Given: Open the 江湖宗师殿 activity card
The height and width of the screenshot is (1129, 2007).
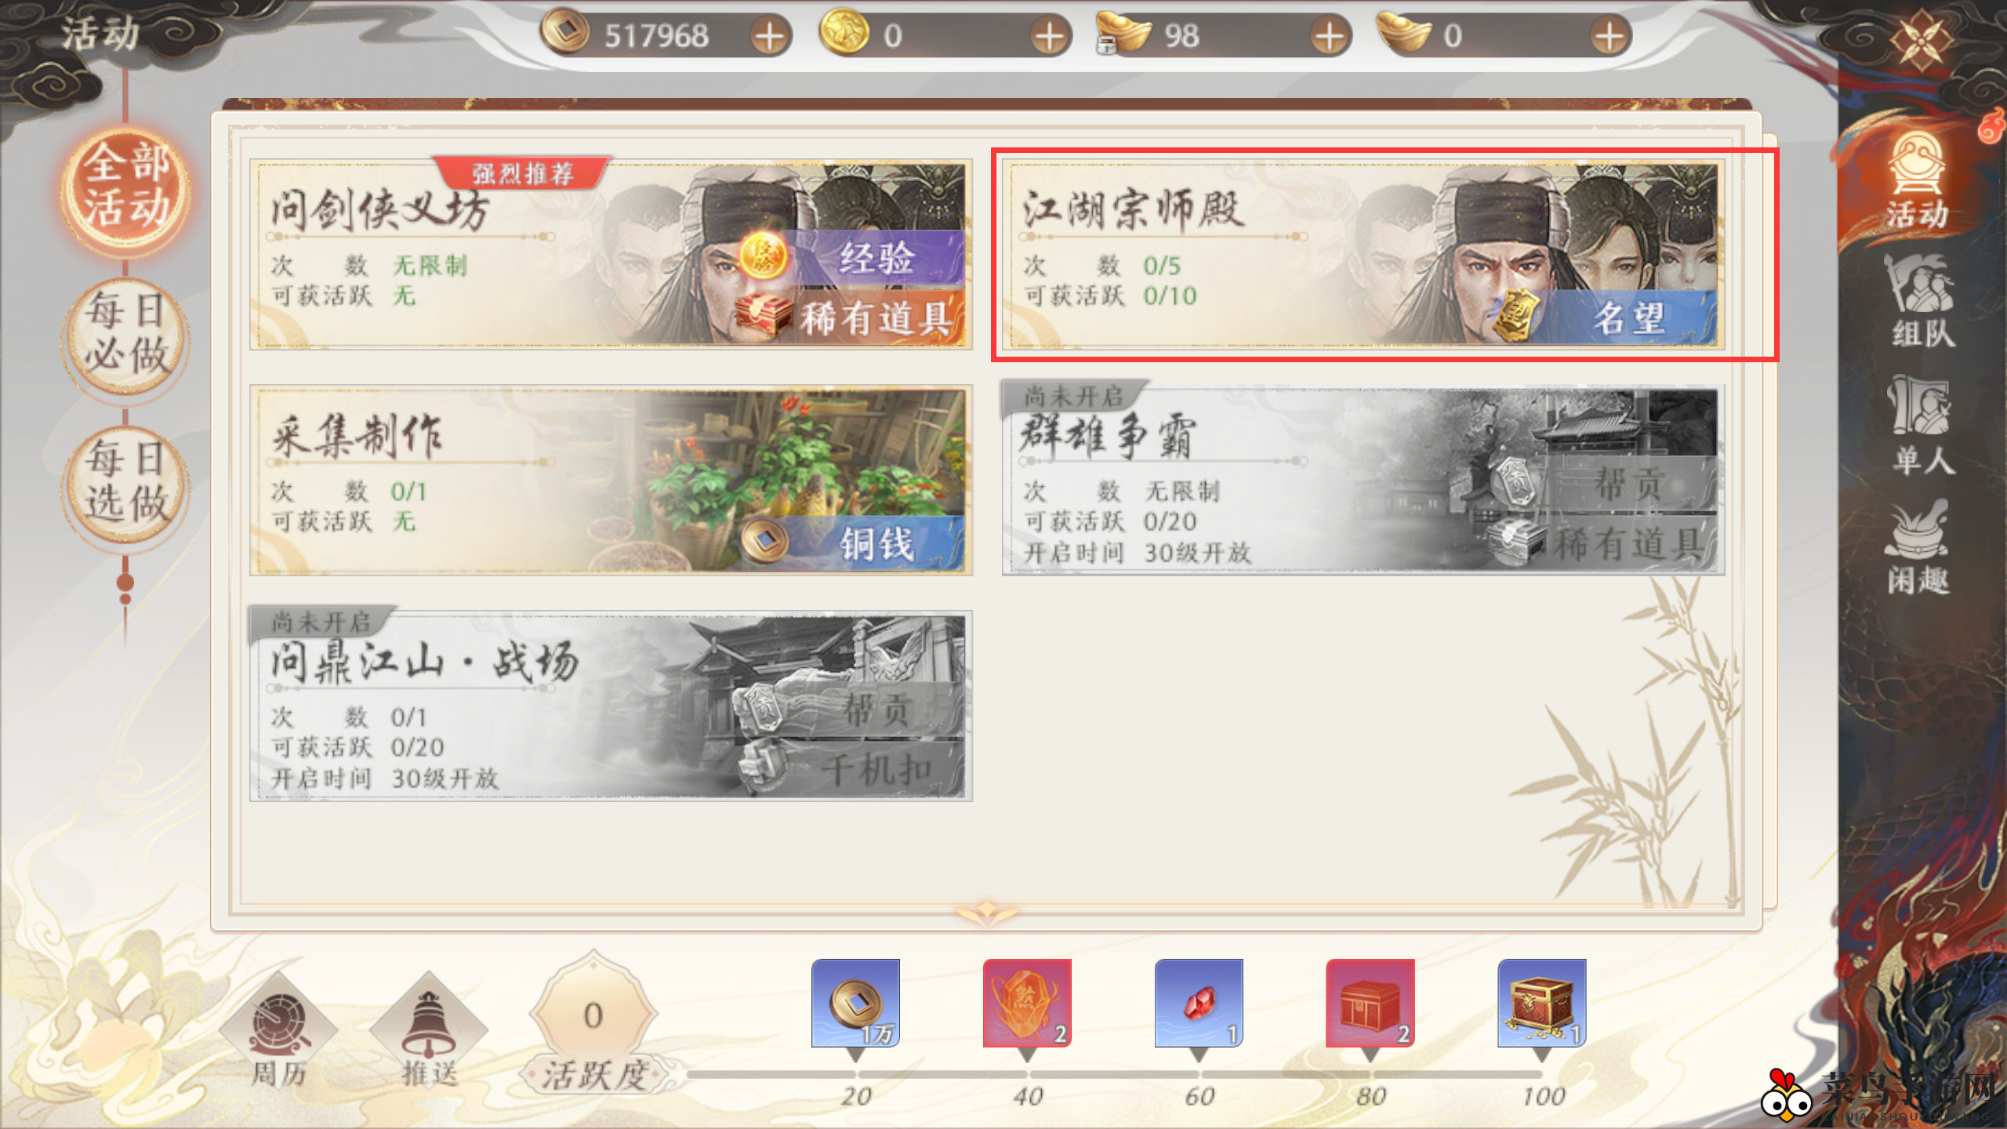Looking at the screenshot, I should [x=1363, y=256].
